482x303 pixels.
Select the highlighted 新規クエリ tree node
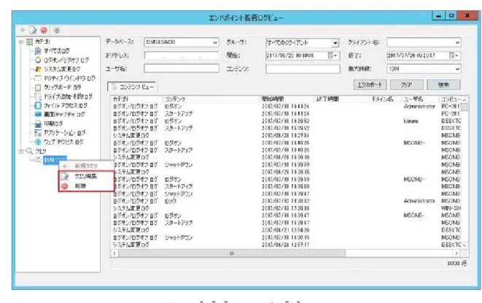click(x=55, y=160)
